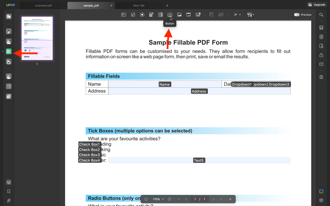Open the Dropdown1 form field
The image size is (330, 206).
(242, 84)
